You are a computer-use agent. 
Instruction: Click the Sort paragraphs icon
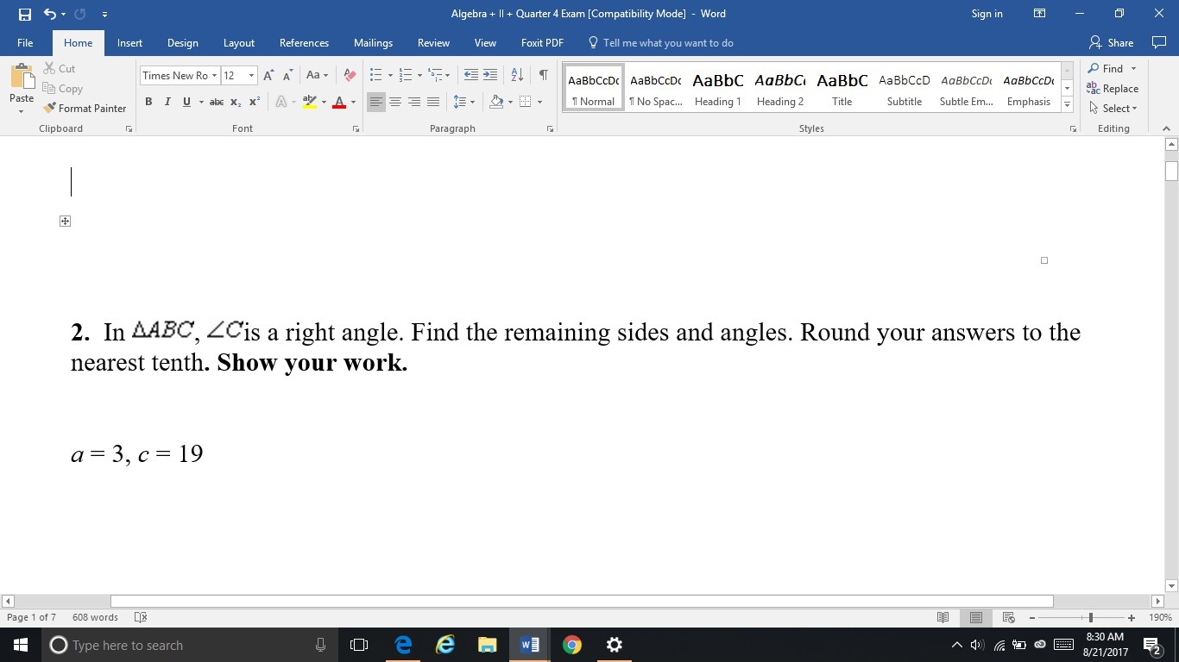point(517,76)
